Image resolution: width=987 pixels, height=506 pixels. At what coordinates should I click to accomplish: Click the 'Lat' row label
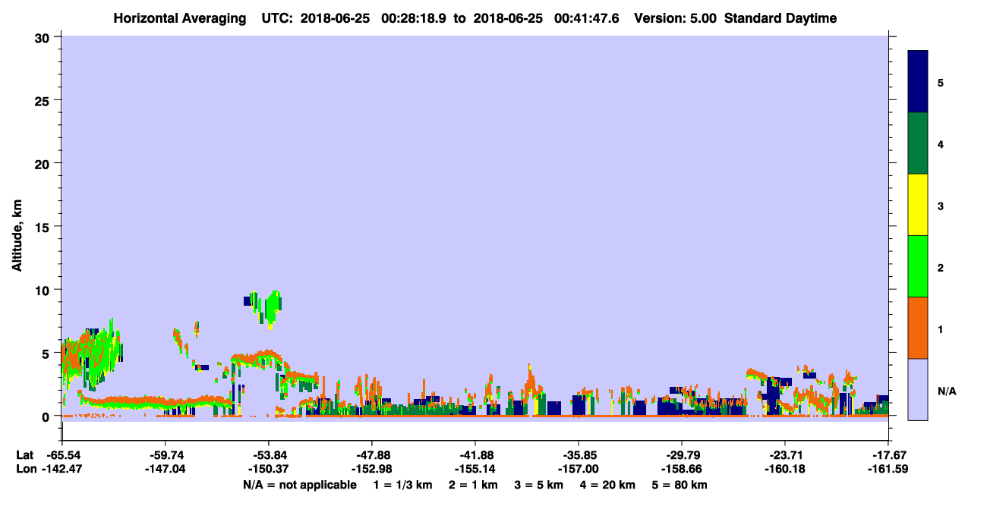[x=25, y=455]
